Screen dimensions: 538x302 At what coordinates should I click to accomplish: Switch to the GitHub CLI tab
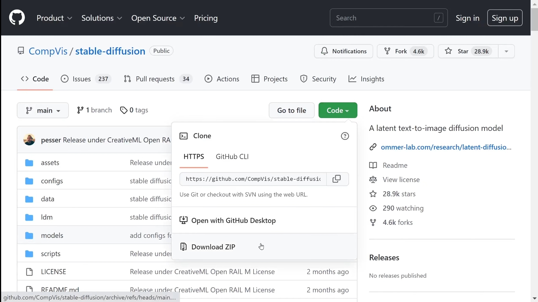click(x=232, y=157)
